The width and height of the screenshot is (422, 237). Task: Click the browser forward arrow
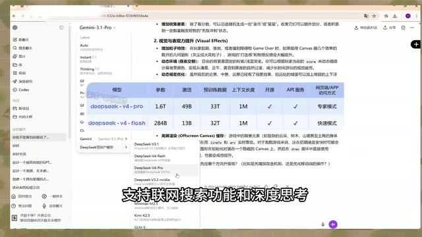pyautogui.click(x=22, y=16)
